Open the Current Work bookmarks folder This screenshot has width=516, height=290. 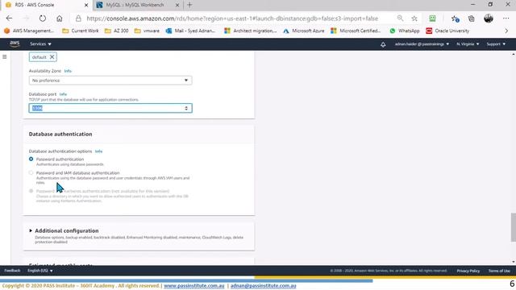pos(81,31)
